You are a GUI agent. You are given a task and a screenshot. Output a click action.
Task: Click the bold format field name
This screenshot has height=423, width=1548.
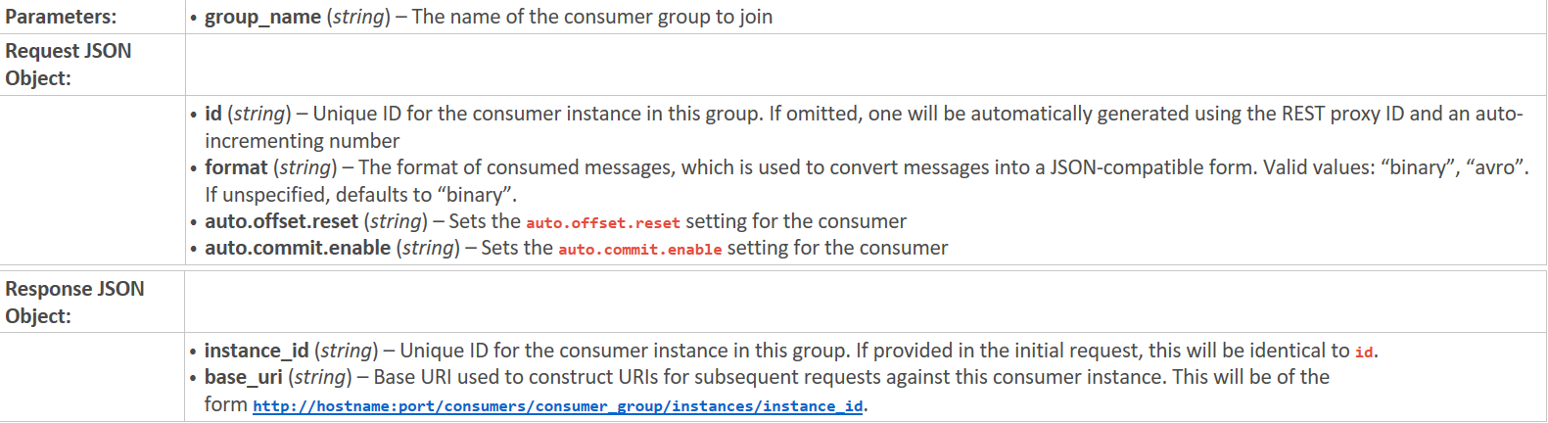pyautogui.click(x=236, y=167)
